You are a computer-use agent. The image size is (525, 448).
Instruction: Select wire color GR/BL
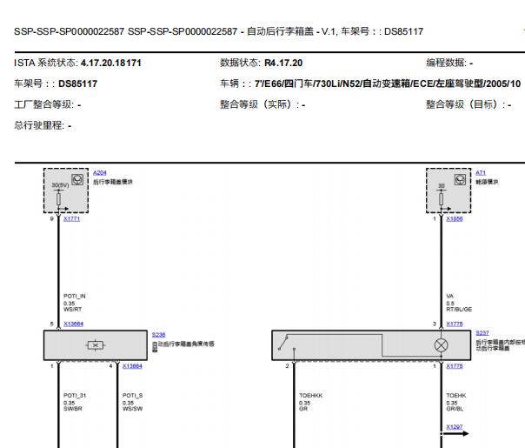455,409
